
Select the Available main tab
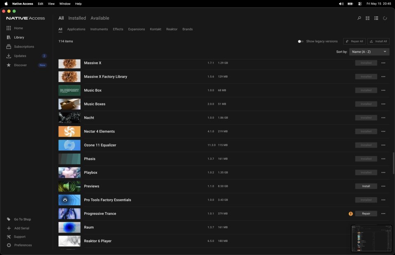tap(100, 18)
